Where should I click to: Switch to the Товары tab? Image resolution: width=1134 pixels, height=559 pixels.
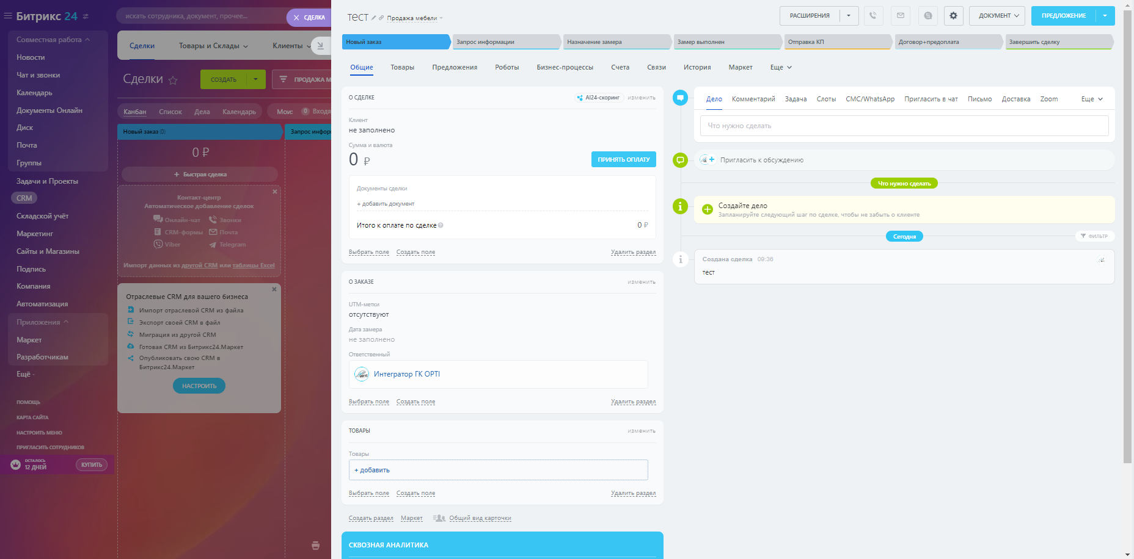402,67
